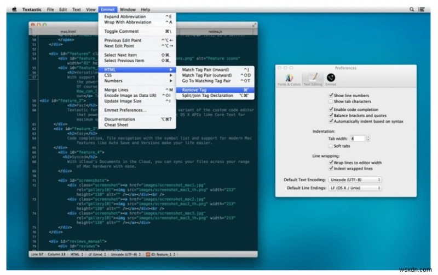Open the Help menu
The height and width of the screenshot is (275, 438).
click(145, 9)
